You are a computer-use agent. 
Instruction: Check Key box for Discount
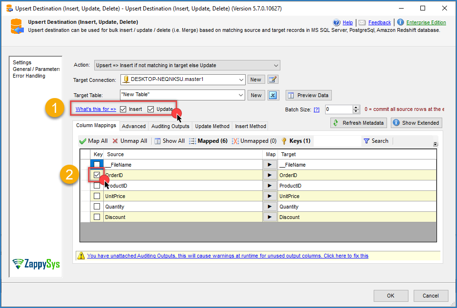click(x=97, y=217)
